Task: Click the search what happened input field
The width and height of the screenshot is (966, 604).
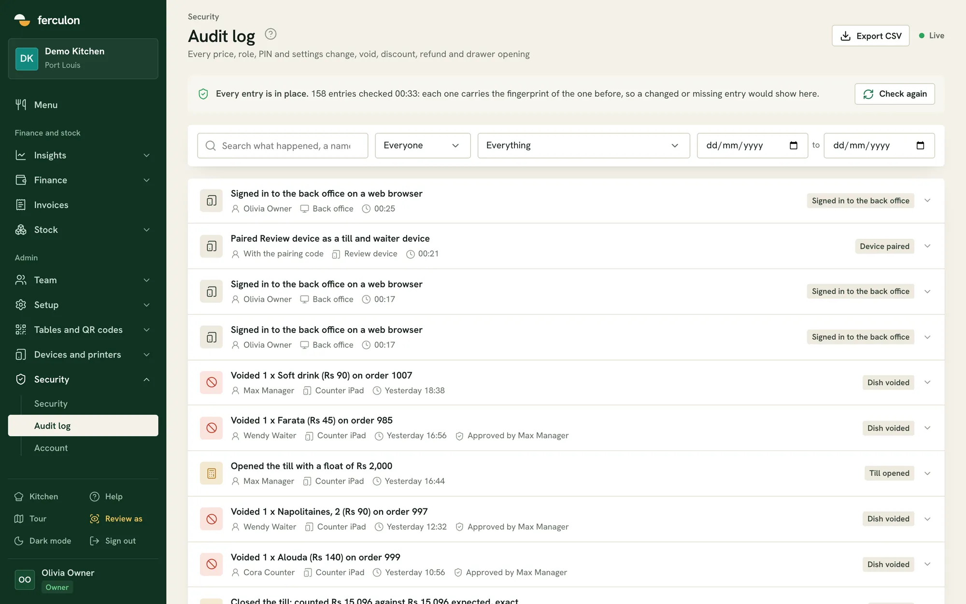Action: coord(283,145)
